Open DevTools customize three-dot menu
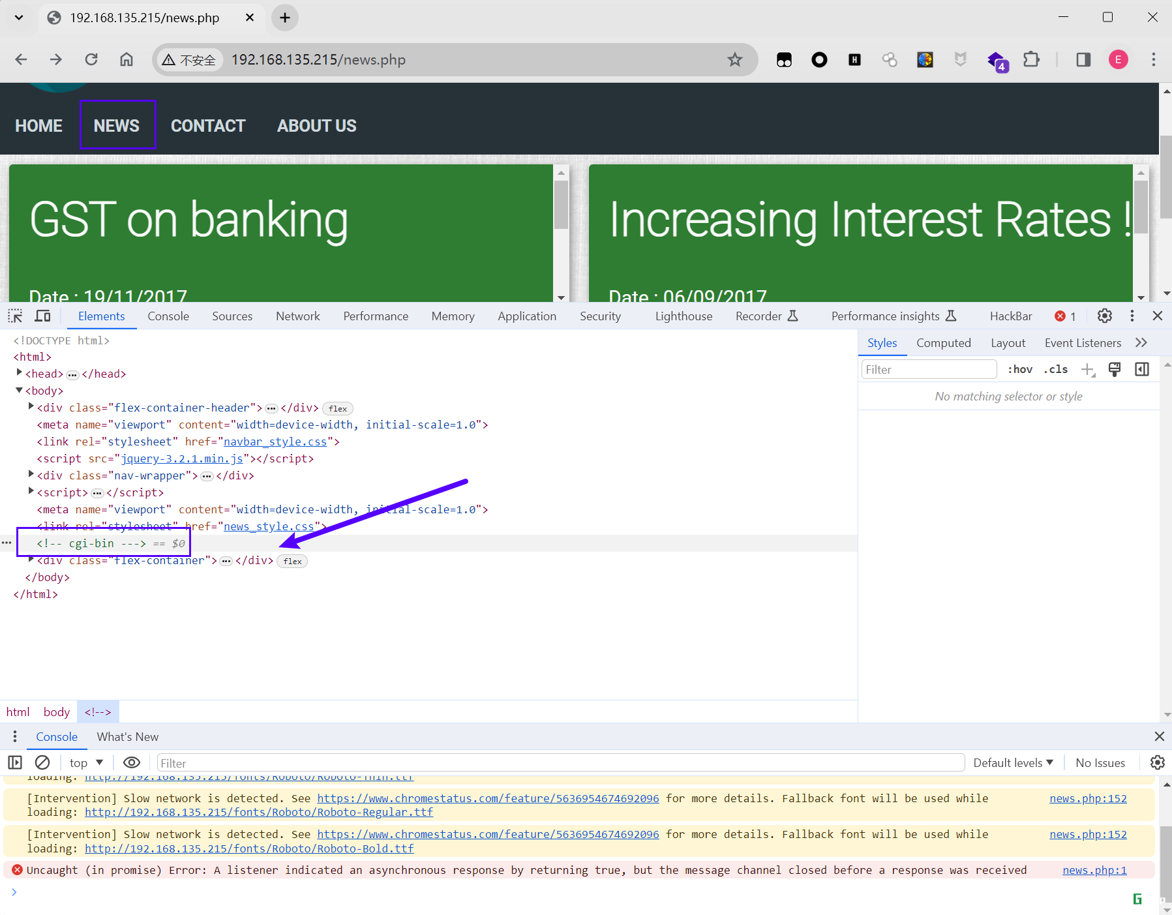 [1132, 316]
